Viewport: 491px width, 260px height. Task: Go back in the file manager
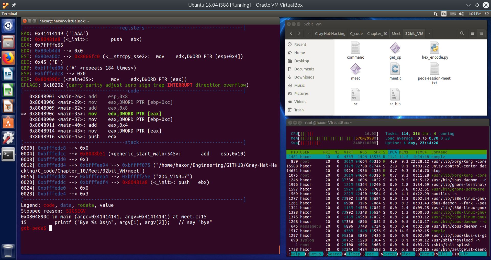pyautogui.click(x=291, y=33)
